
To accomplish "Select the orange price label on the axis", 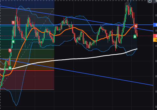I will pyautogui.click(x=155, y=40).
